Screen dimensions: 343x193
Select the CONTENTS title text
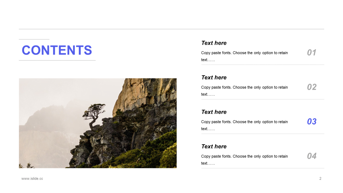[x=57, y=50]
